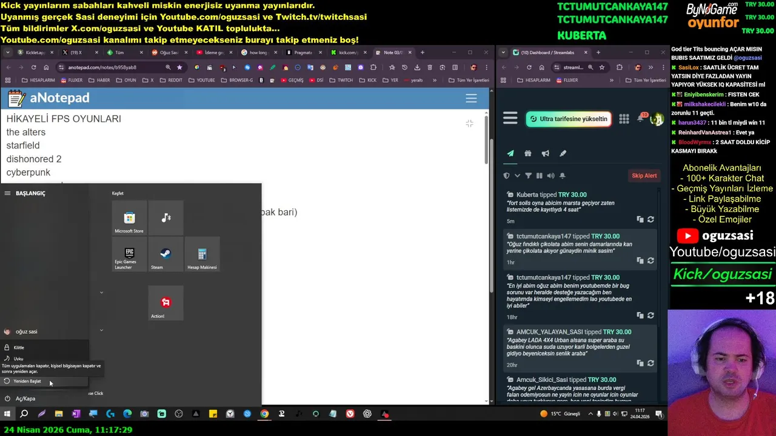
Task: Open the event filter funnel icon
Action: click(x=528, y=176)
